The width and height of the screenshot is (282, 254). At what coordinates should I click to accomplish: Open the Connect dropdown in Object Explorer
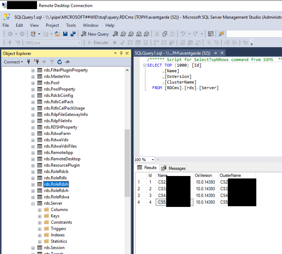[13, 62]
